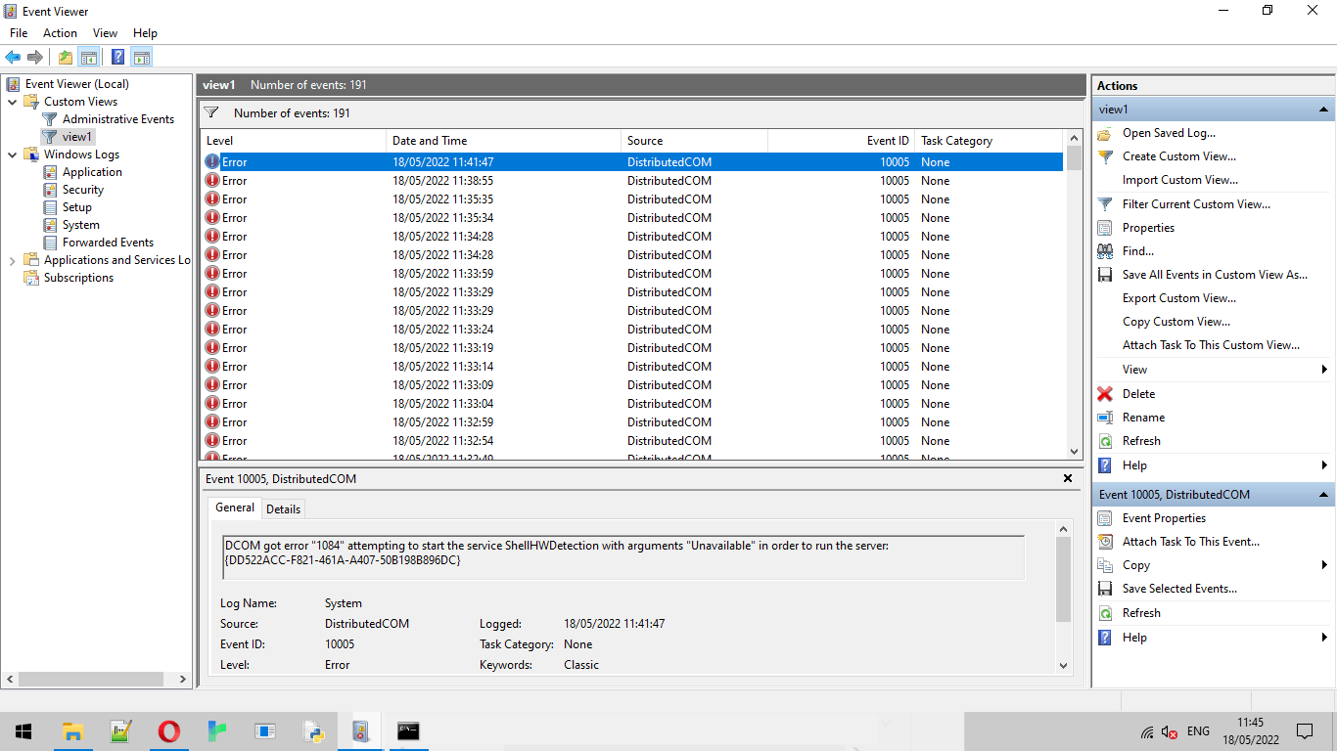Collapse the view1 Actions section

tap(1323, 110)
